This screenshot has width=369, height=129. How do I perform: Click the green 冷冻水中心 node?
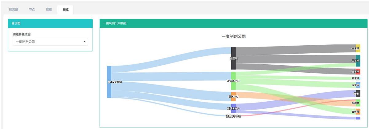(233, 81)
